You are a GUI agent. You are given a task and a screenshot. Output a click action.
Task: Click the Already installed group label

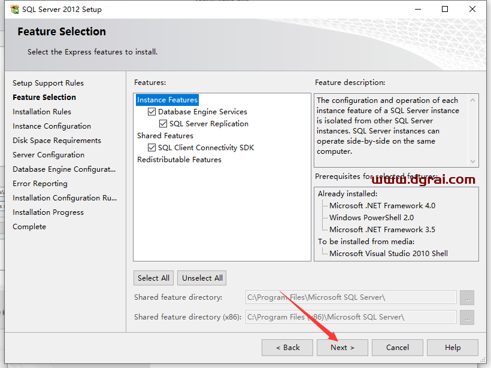(347, 194)
